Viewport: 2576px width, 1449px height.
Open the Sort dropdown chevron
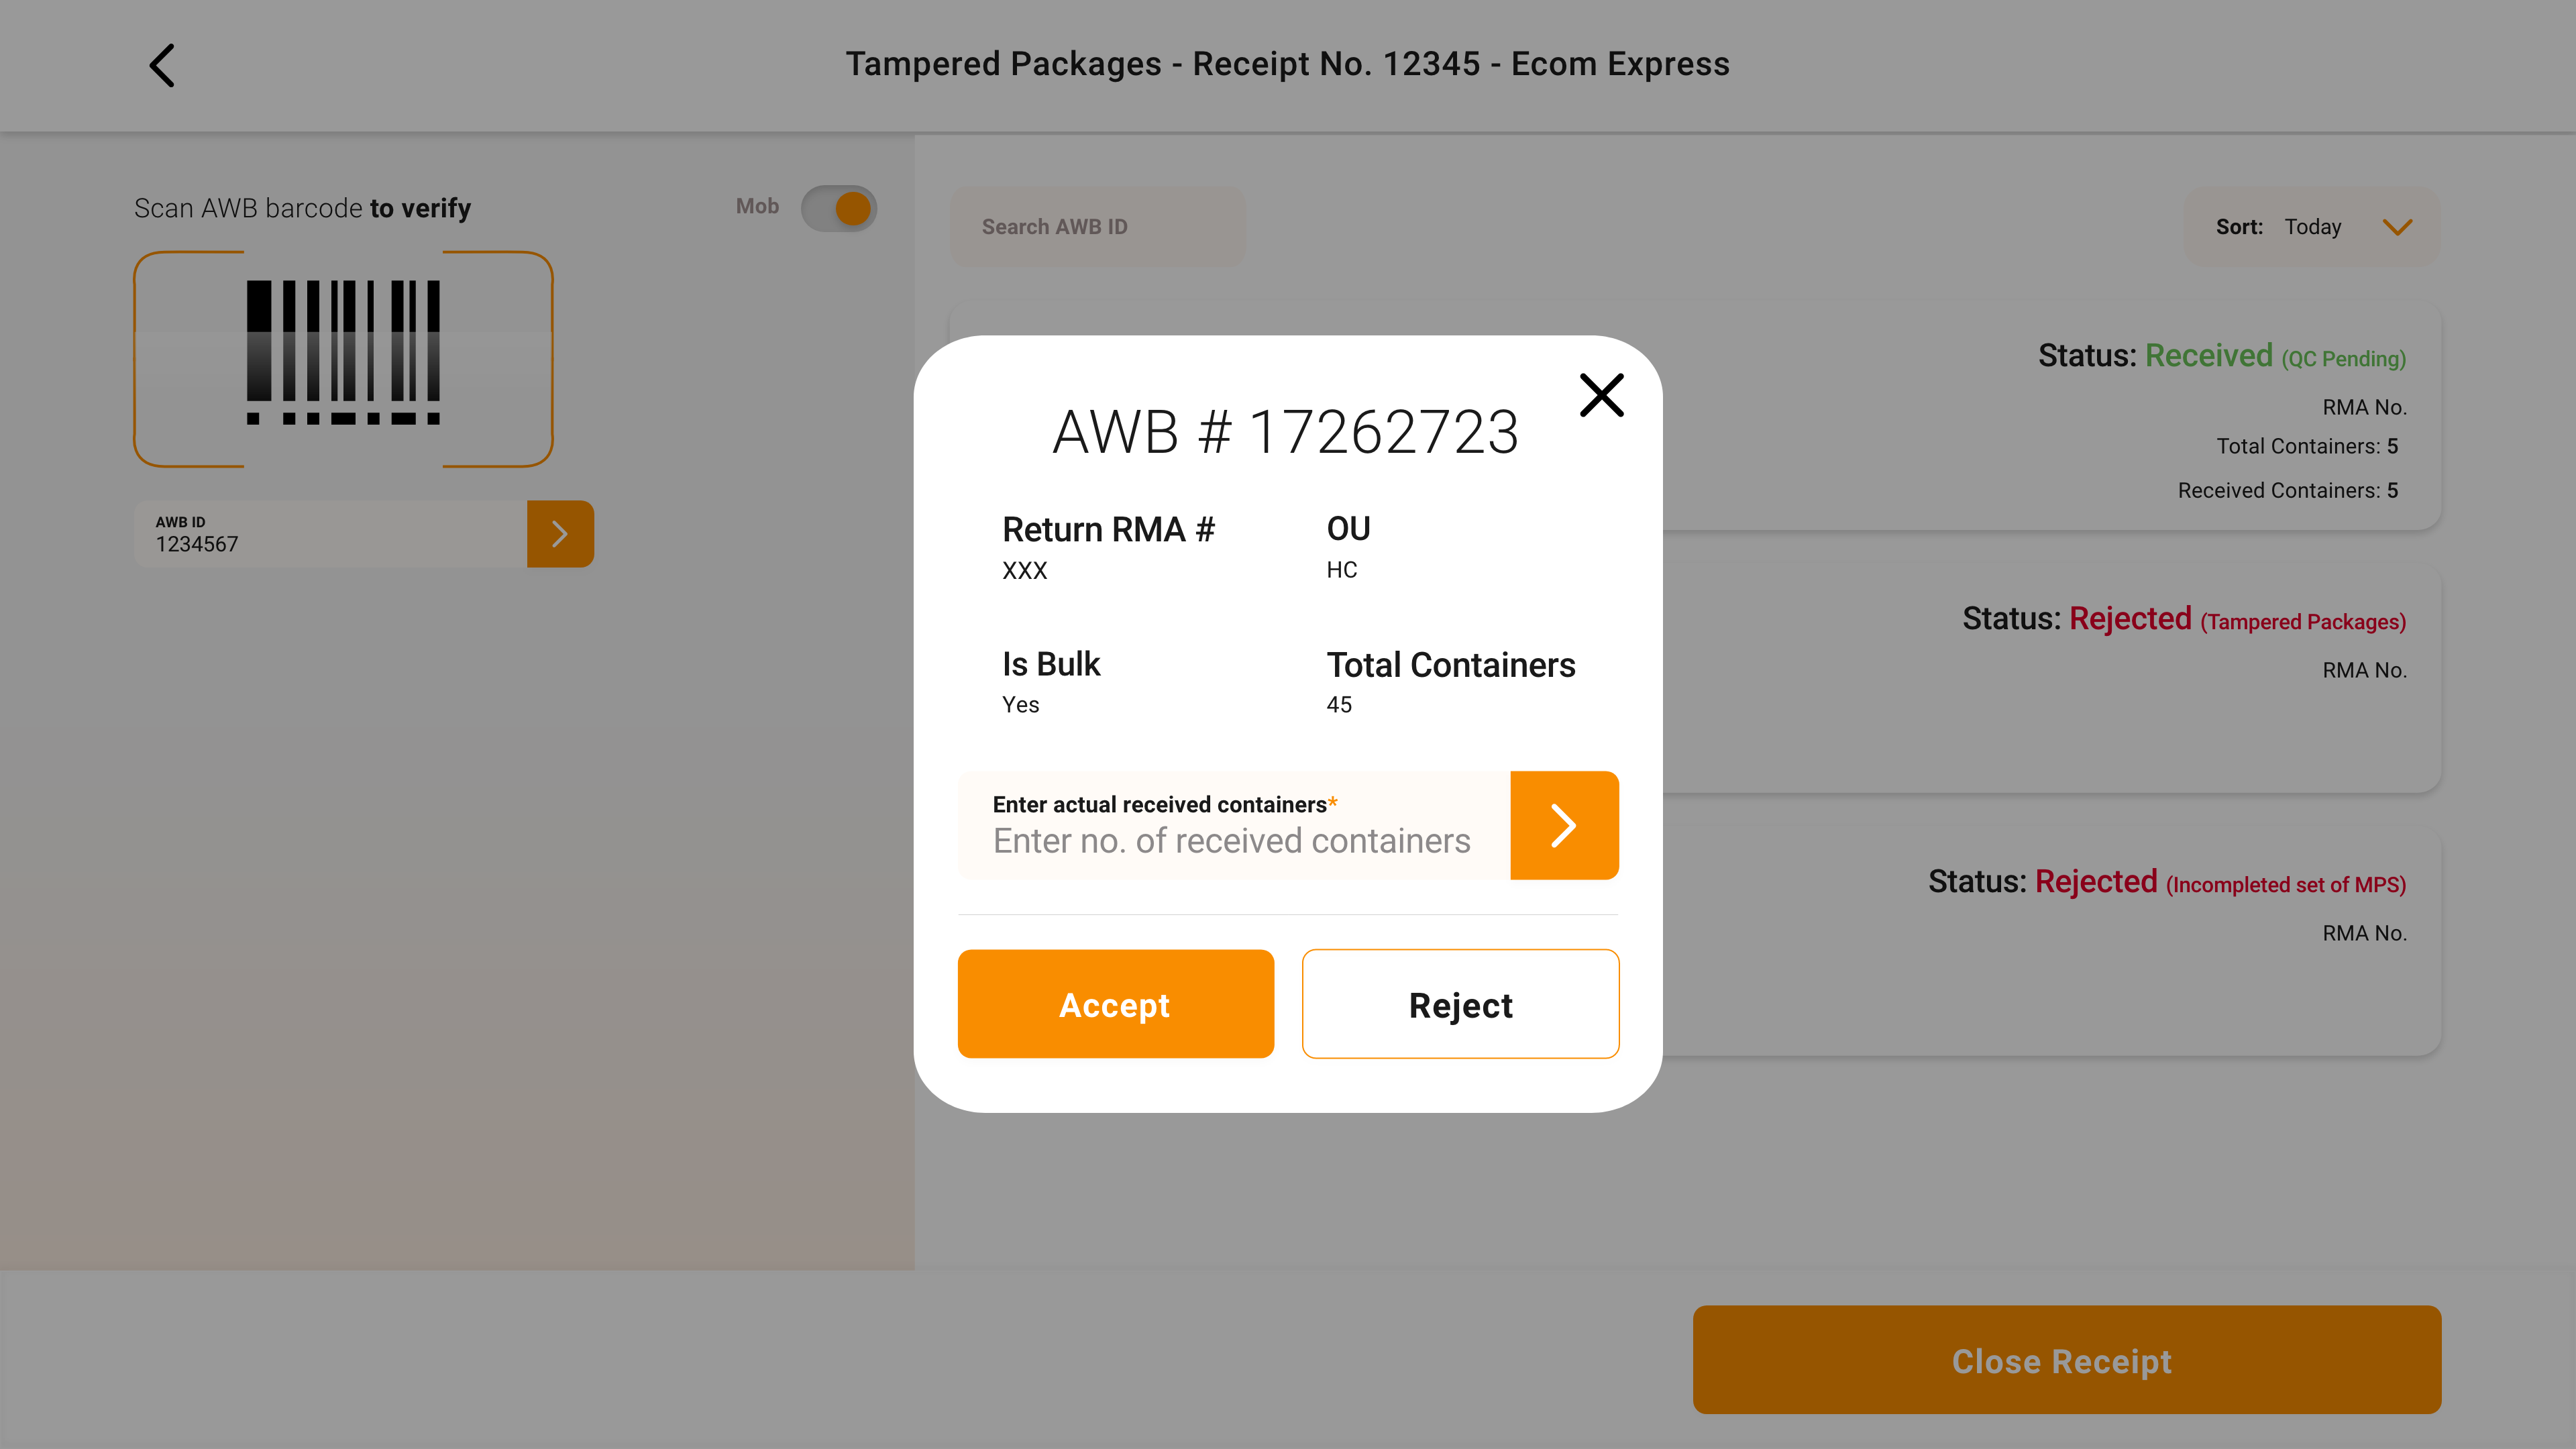click(2397, 227)
